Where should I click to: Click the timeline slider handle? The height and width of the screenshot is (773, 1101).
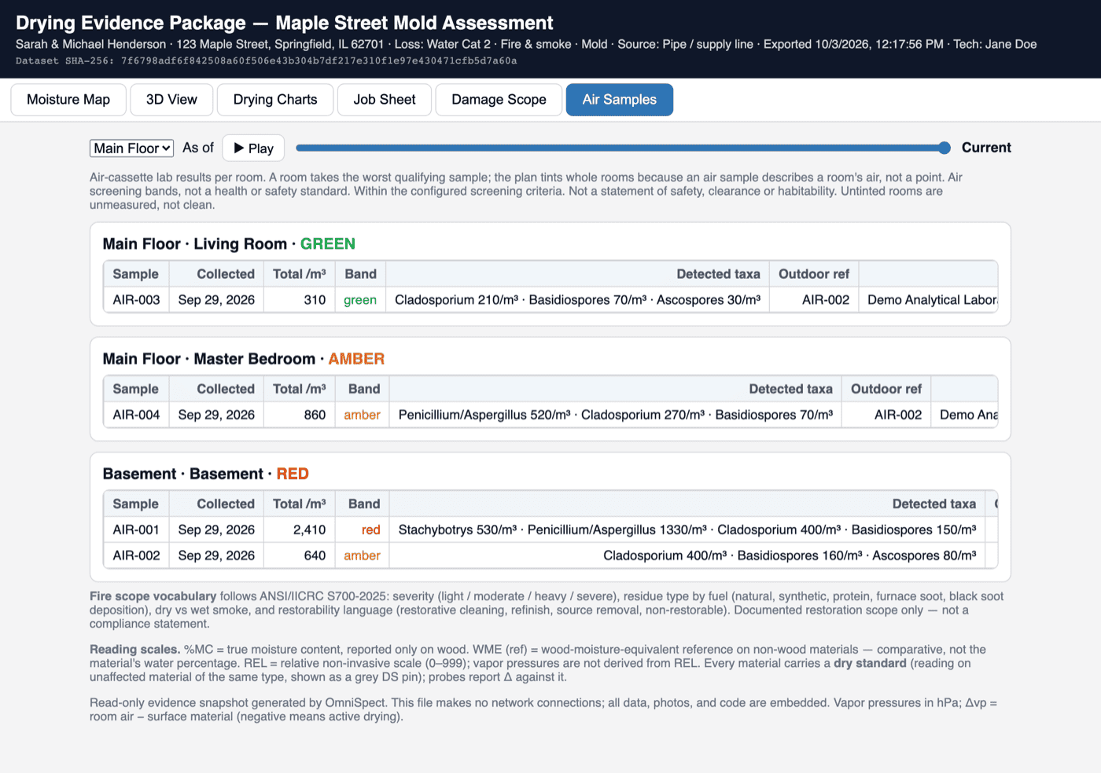pyautogui.click(x=945, y=148)
